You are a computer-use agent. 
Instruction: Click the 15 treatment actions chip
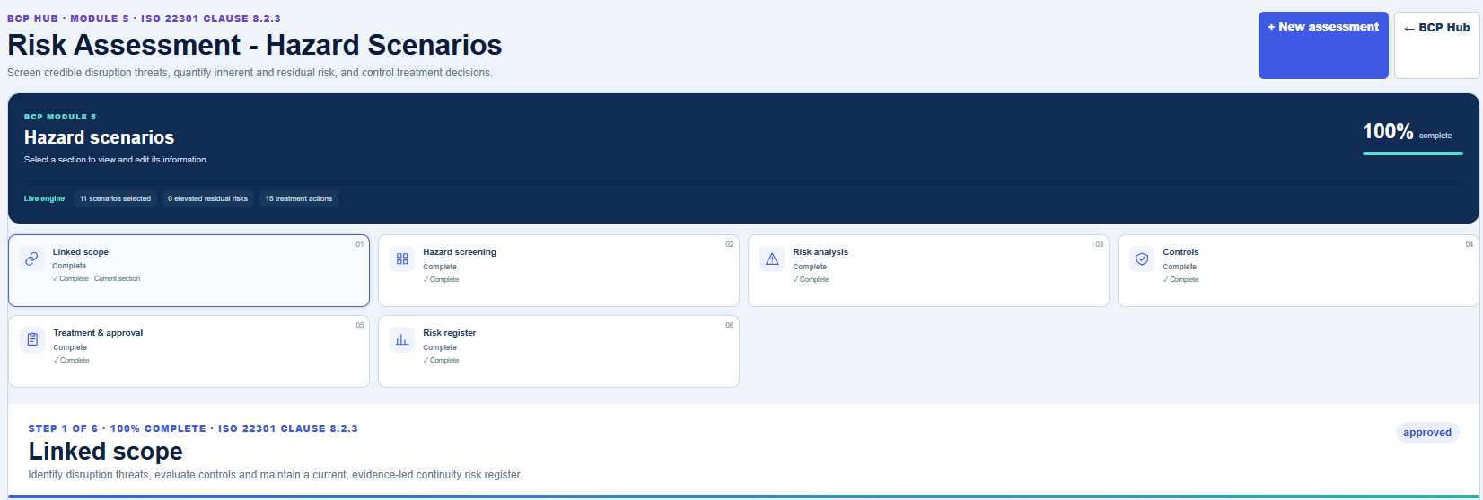(x=299, y=198)
